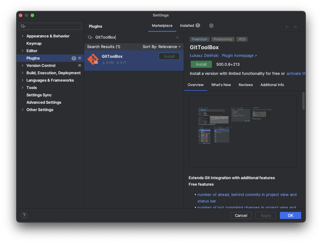Expand Build, Execution, Deployment section
This screenshot has height=244, width=322.
click(23, 73)
